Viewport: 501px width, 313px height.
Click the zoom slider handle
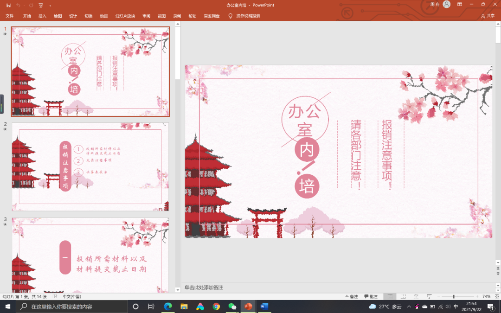(453, 296)
